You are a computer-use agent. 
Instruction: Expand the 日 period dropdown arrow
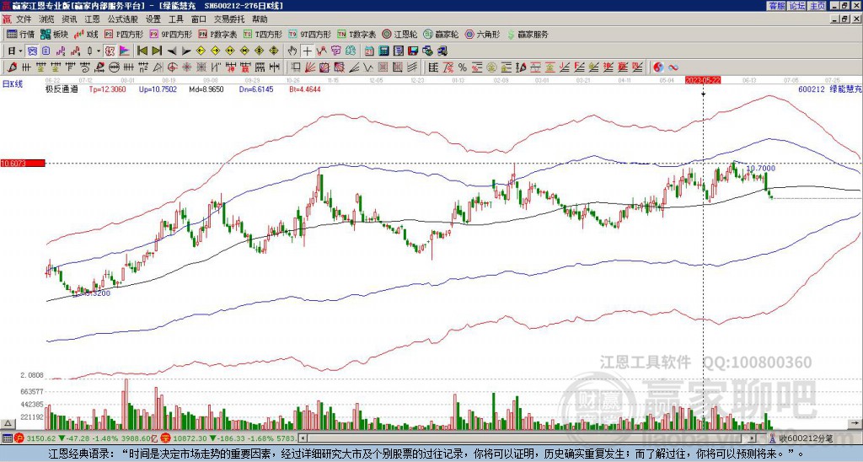click(20, 51)
